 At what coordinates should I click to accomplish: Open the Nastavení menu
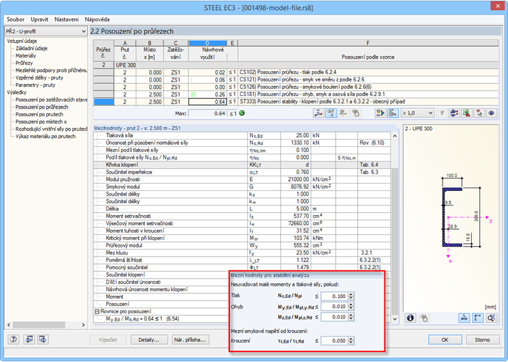pos(66,19)
